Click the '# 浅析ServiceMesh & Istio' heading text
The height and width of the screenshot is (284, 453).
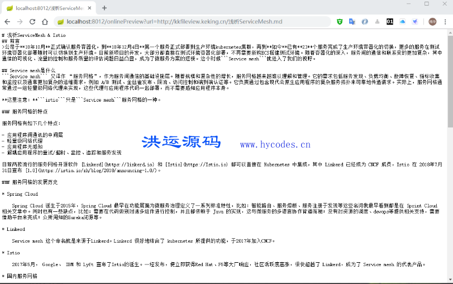[34, 35]
